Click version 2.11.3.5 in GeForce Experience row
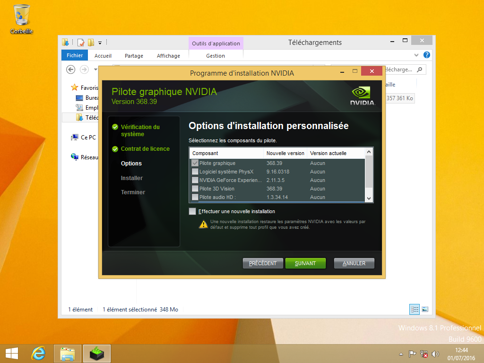The image size is (484, 363). [276, 180]
